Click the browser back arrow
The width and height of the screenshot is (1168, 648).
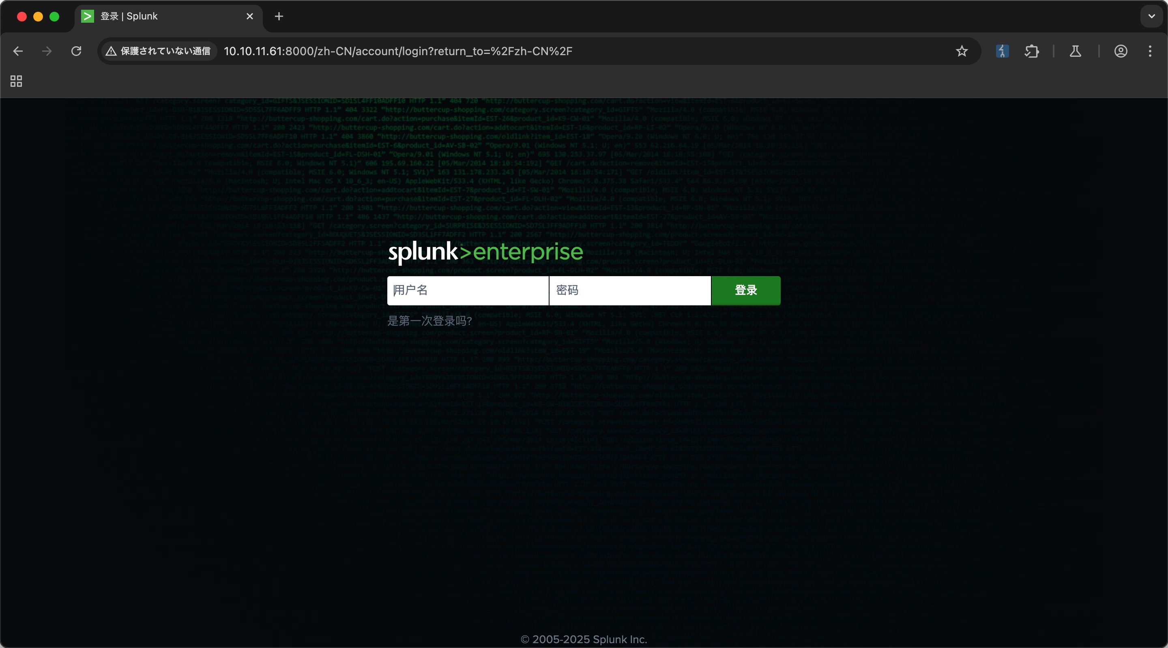18,51
